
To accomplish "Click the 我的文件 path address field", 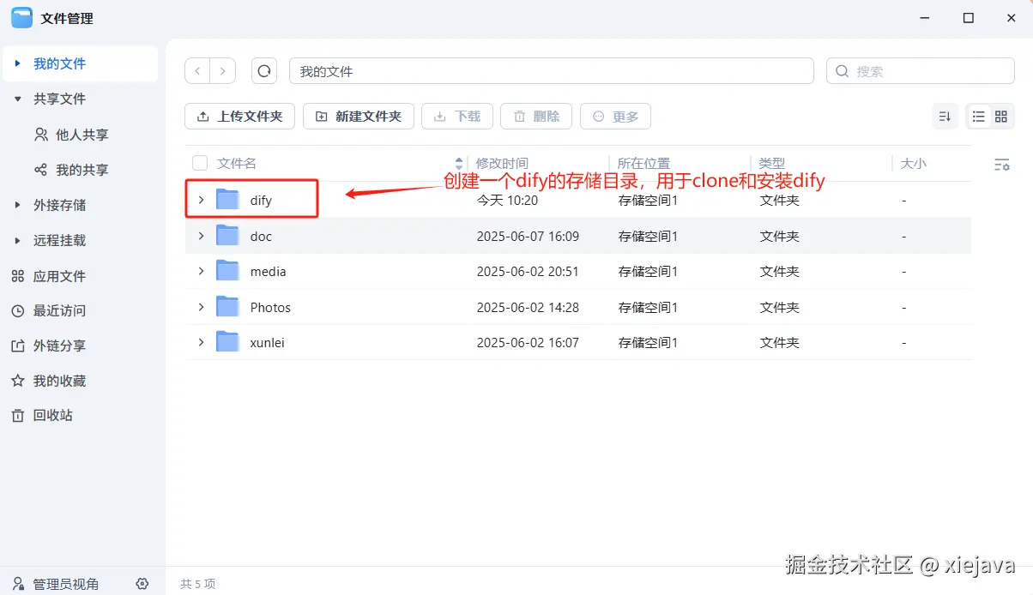I will [552, 71].
